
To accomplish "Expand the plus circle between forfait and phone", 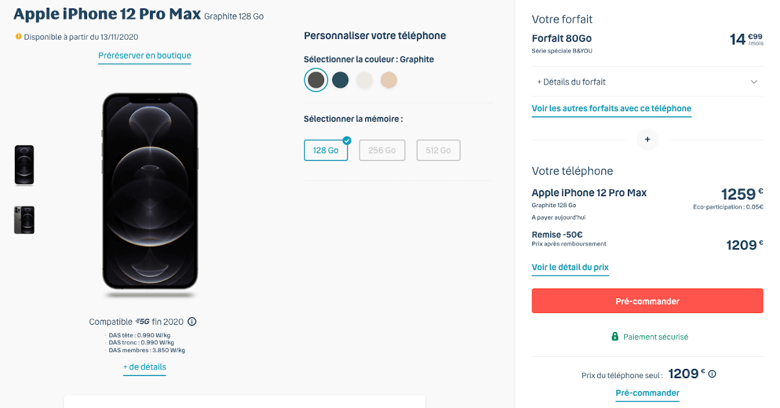I will [647, 139].
